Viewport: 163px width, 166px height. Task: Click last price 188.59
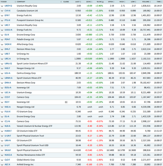point(78,73)
